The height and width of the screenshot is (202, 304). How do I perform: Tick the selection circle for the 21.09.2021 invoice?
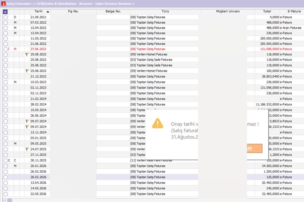(x=5, y=17)
